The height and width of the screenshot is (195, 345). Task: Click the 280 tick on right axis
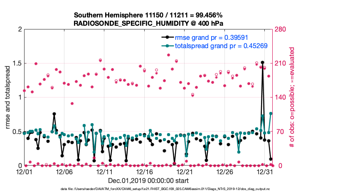coord(278,29)
